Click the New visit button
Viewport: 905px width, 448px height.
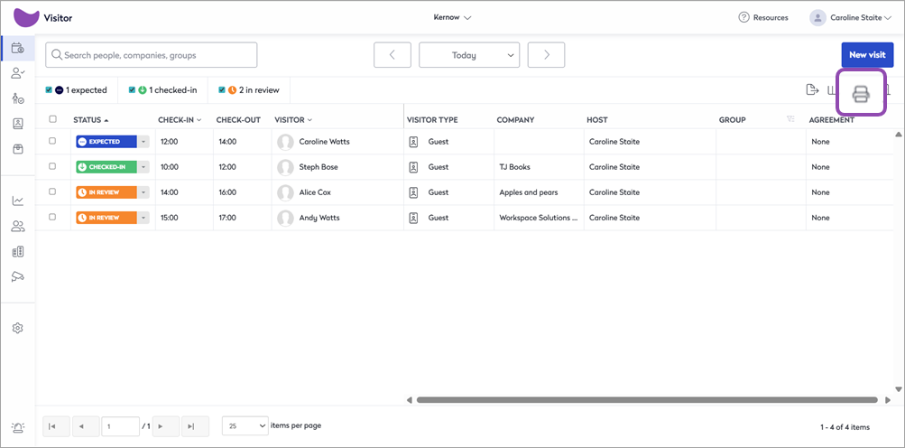pyautogui.click(x=866, y=55)
